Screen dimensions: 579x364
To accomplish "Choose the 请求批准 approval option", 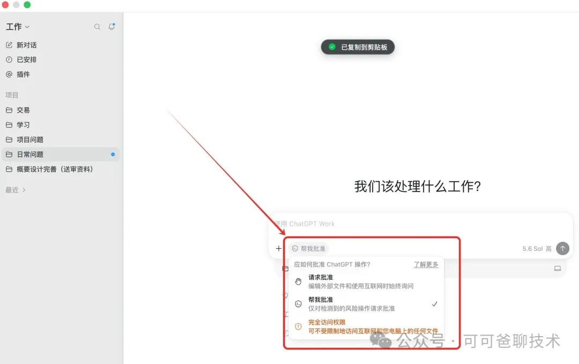I will [366, 281].
